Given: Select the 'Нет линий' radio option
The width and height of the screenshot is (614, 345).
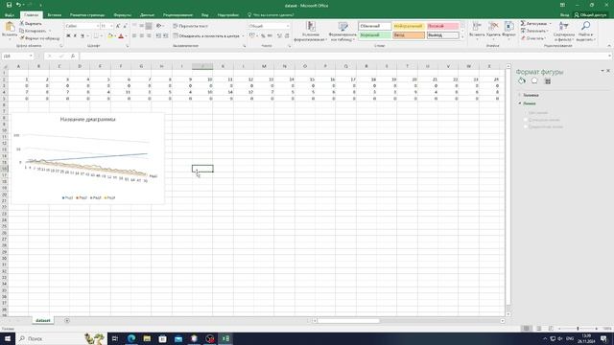Looking at the screenshot, I should (526, 113).
